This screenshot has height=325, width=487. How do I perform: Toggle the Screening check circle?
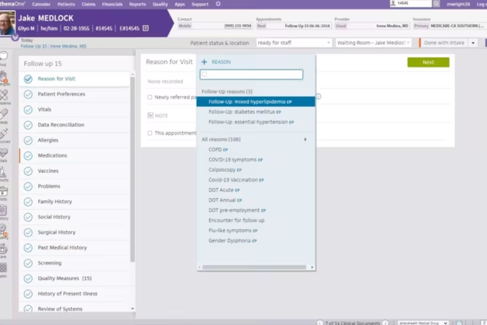pos(28,263)
